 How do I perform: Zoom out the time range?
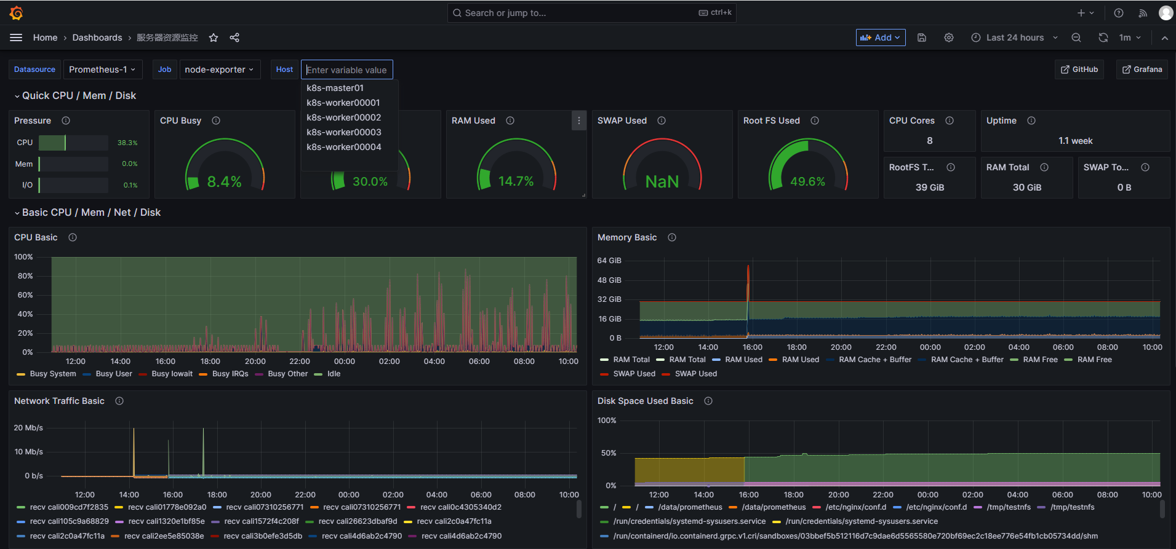[x=1076, y=38]
